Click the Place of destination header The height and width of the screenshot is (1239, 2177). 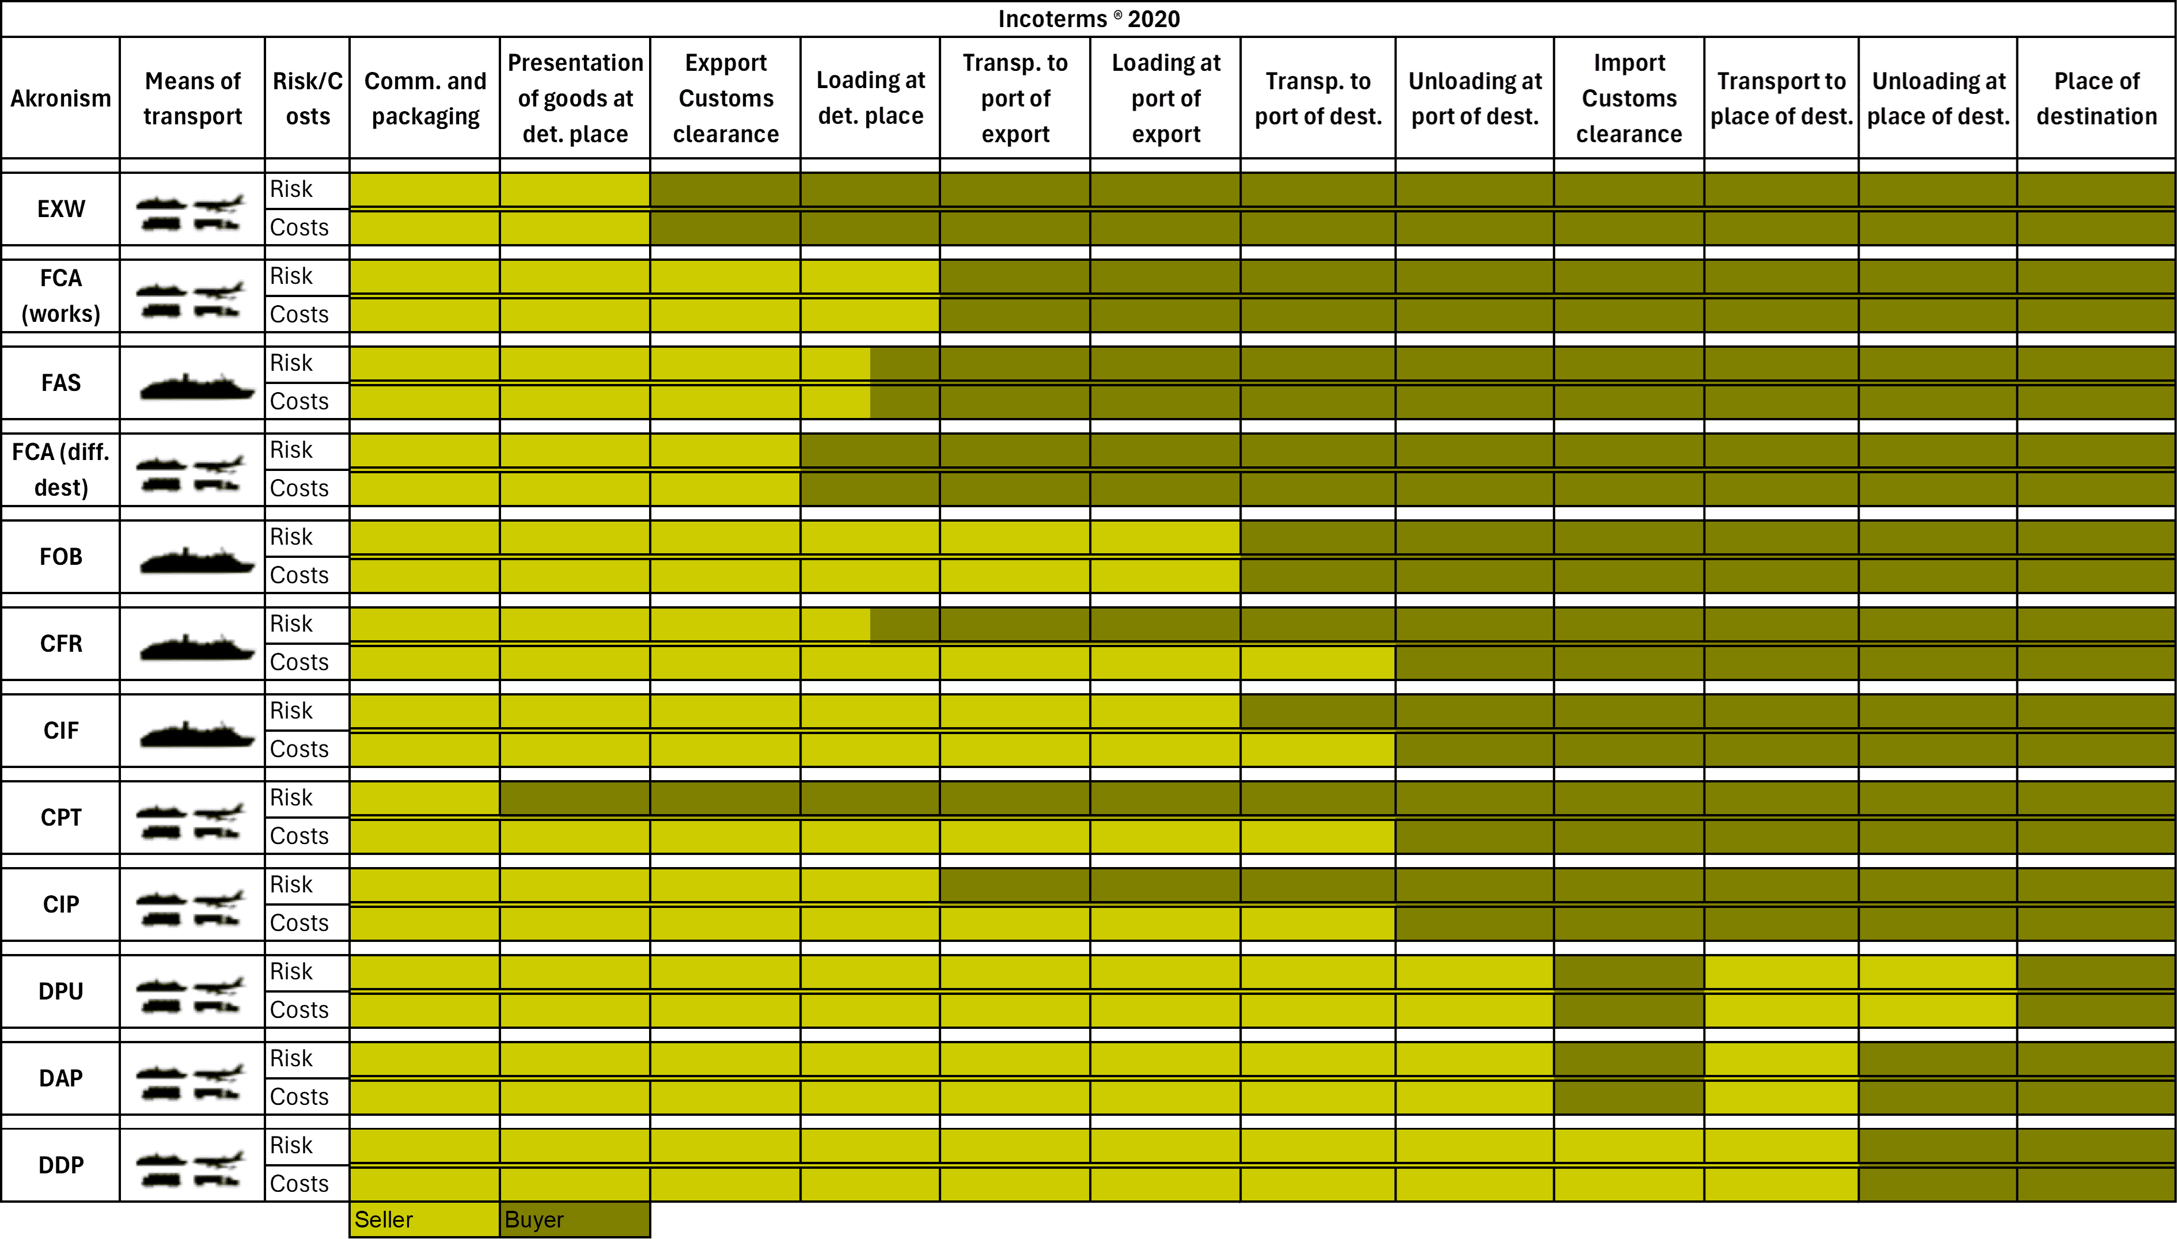coord(2095,98)
